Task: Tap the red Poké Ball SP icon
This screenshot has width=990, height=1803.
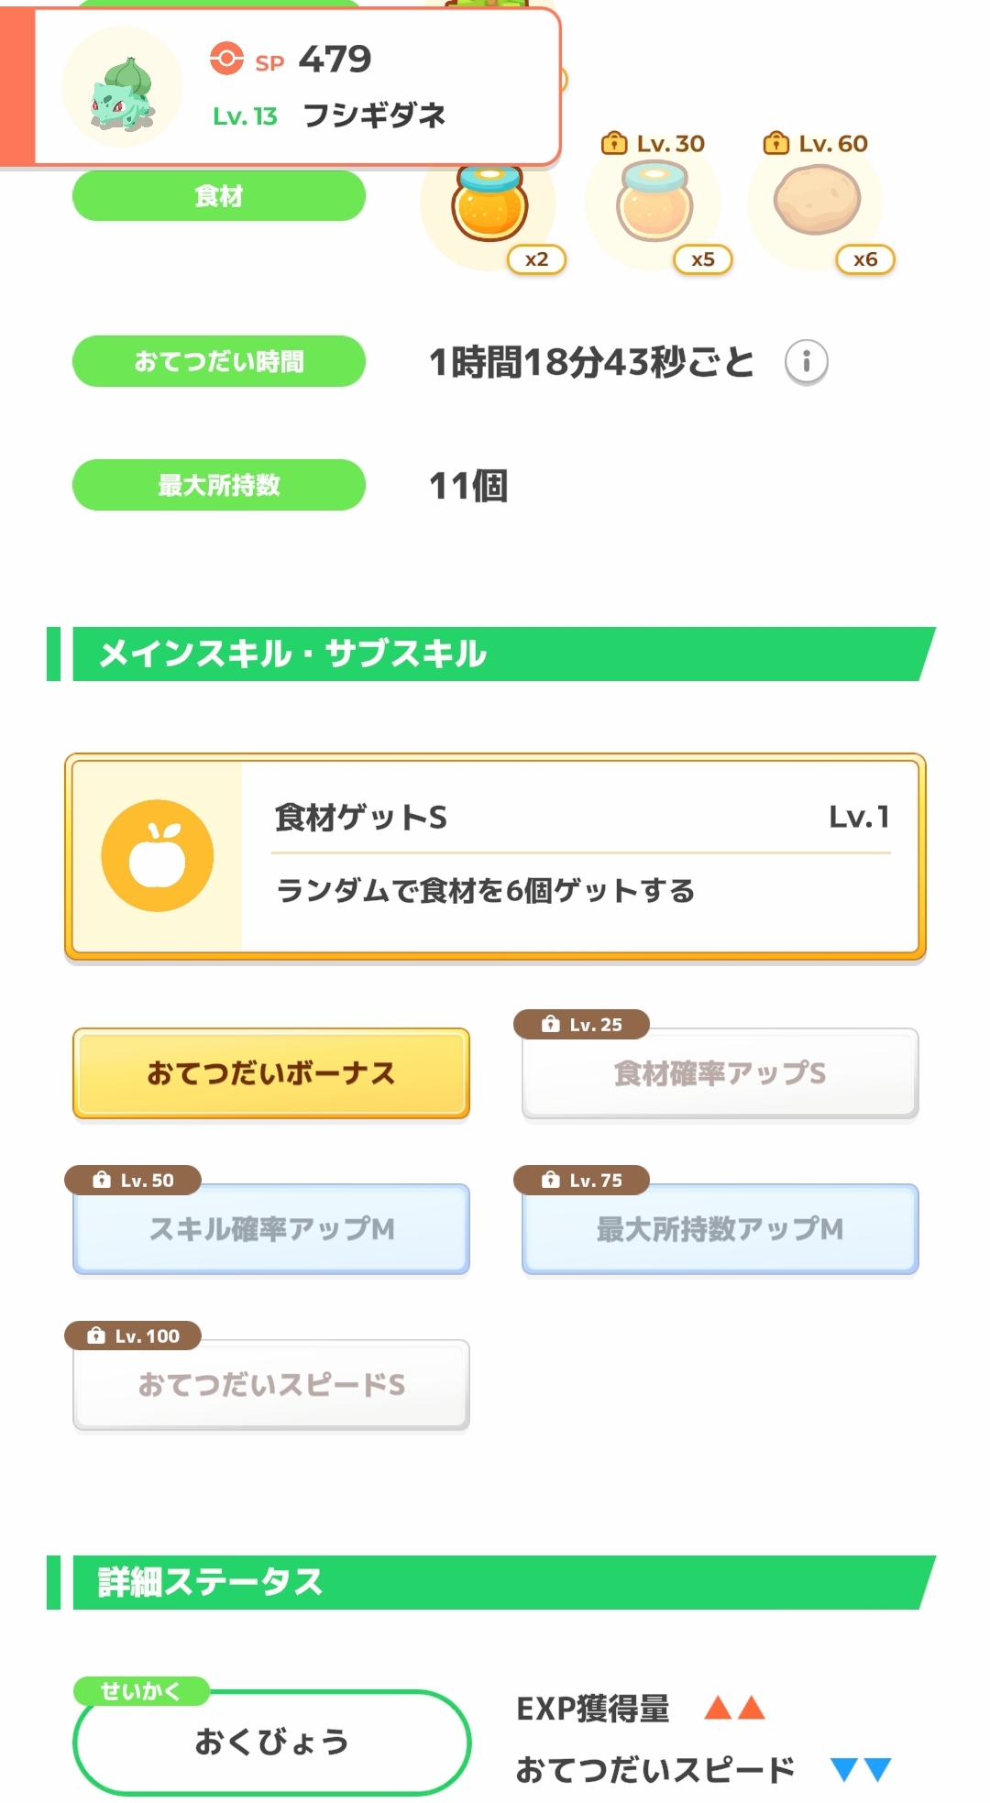Action: [225, 59]
